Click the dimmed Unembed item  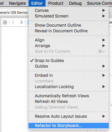click(x=69, y=81)
